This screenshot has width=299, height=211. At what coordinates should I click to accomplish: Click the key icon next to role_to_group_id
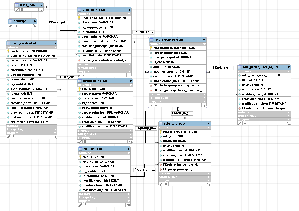pyautogui.click(x=161, y=132)
